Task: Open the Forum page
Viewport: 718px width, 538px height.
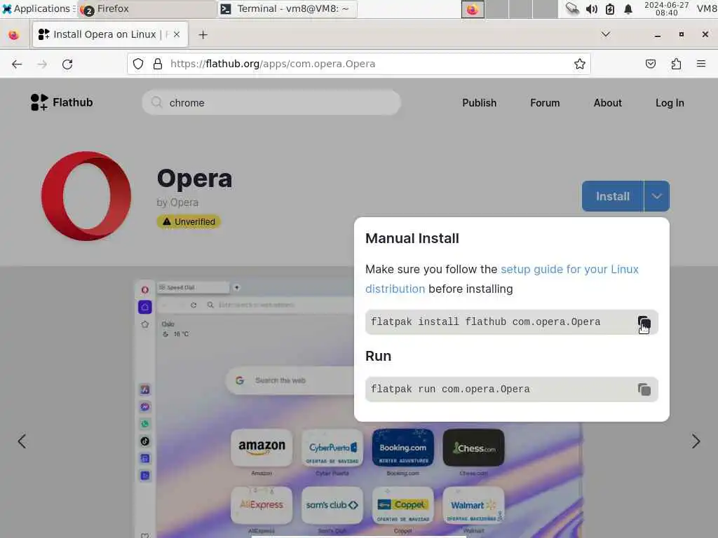Action: tap(545, 103)
